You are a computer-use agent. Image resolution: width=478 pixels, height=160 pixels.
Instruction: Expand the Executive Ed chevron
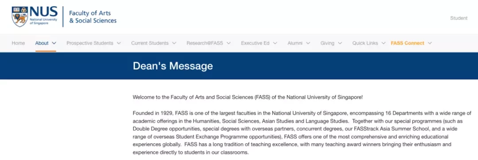tap(275, 43)
